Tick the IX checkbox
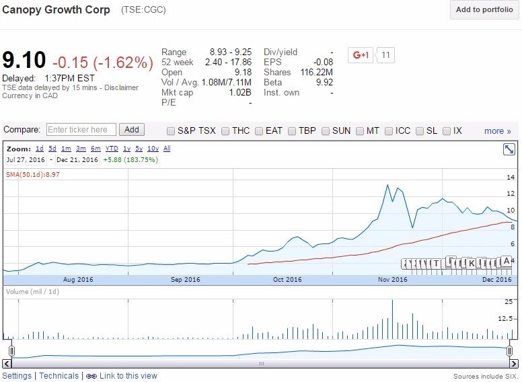 coord(447,131)
